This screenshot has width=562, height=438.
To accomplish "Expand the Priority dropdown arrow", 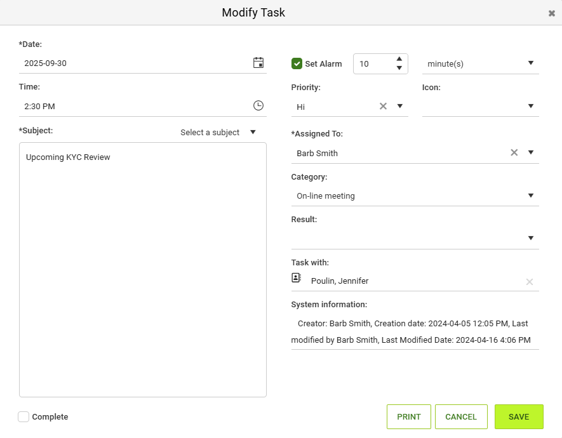I will [400, 106].
